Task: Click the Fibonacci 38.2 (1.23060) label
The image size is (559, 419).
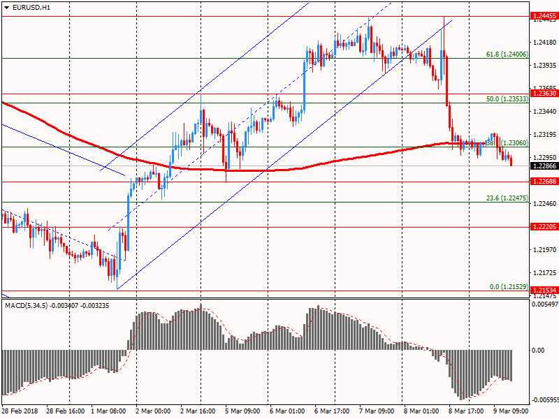Action: 507,143
